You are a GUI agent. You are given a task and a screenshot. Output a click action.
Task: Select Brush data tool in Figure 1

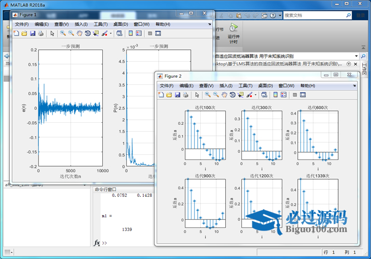(x=104, y=33)
